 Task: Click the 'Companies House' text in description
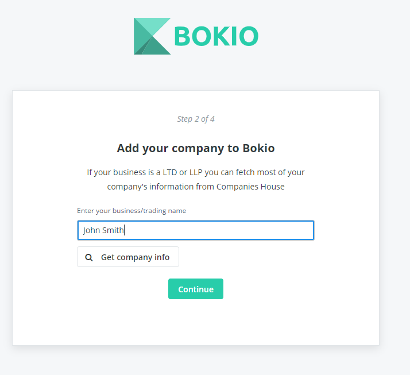(x=250, y=187)
